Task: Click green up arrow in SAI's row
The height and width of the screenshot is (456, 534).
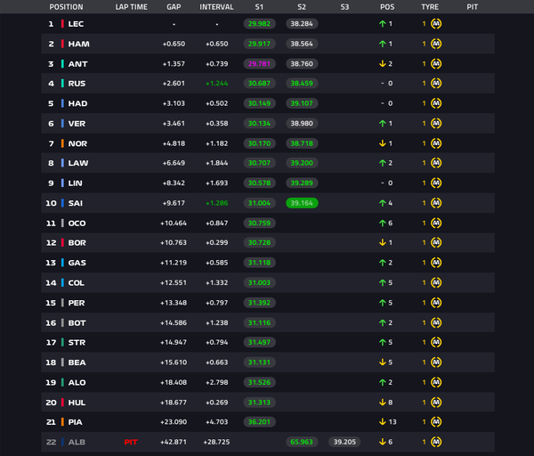Action: point(383,203)
